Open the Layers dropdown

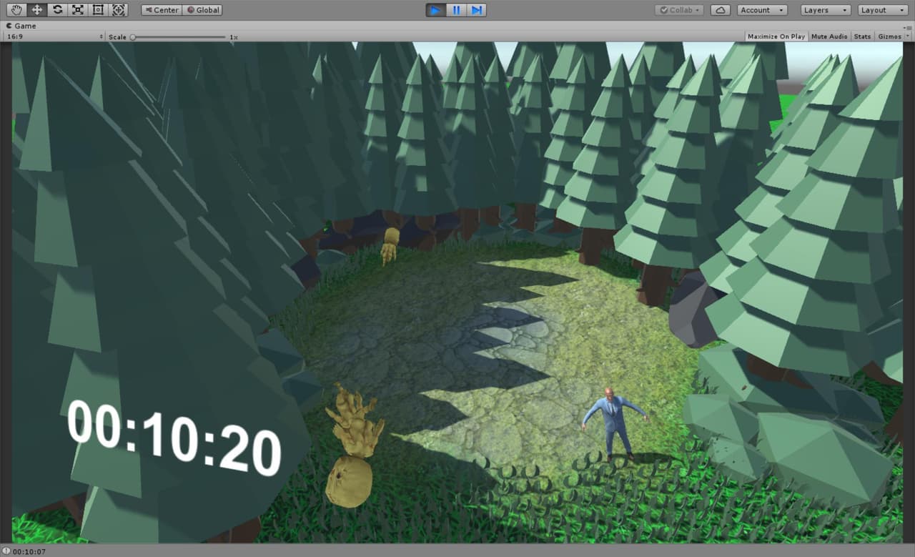pos(825,10)
